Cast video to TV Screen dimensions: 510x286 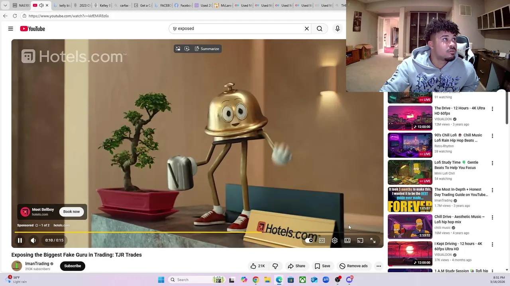pyautogui.click(x=360, y=240)
